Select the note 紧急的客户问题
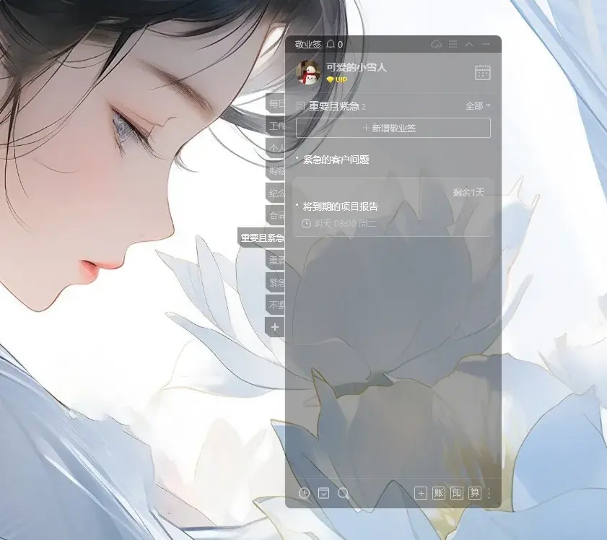 [336, 160]
